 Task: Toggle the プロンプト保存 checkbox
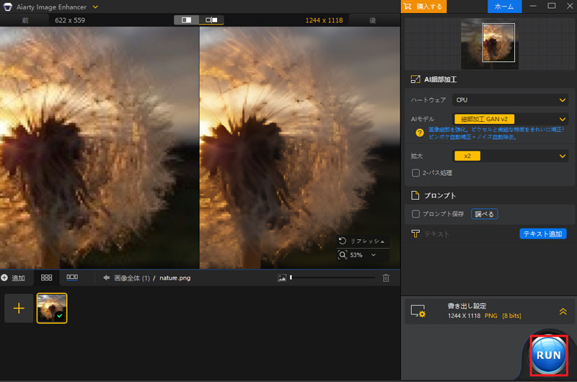[415, 214]
